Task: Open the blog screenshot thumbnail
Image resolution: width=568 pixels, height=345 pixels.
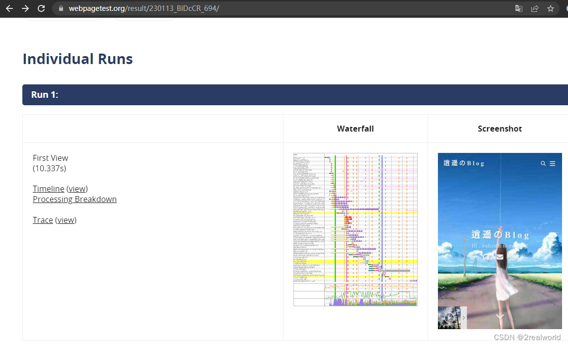Action: click(500, 241)
